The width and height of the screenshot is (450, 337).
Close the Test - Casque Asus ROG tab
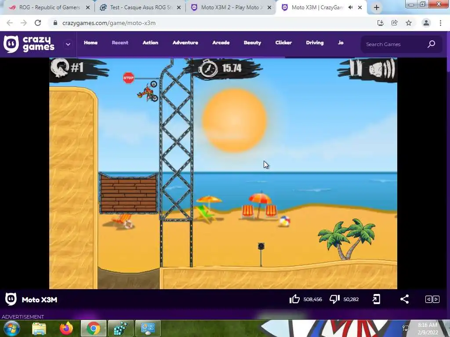(179, 8)
